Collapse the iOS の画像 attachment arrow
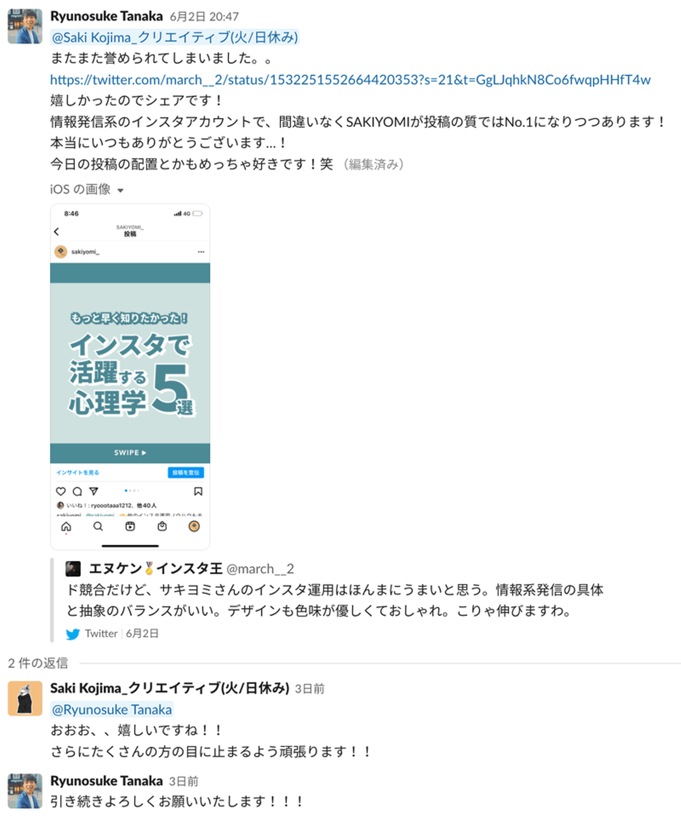The height and width of the screenshot is (828, 681). coord(121,190)
